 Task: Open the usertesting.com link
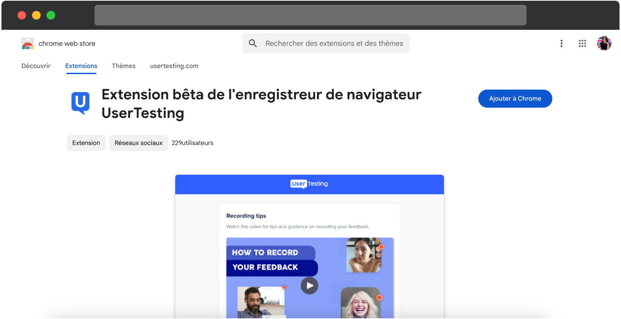click(174, 66)
